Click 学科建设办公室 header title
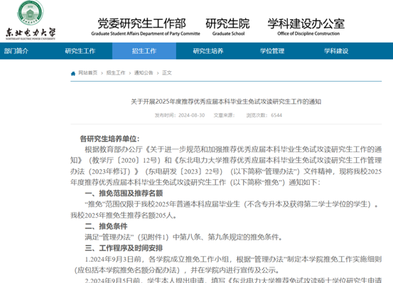This screenshot has height=283, width=393. (x=306, y=27)
